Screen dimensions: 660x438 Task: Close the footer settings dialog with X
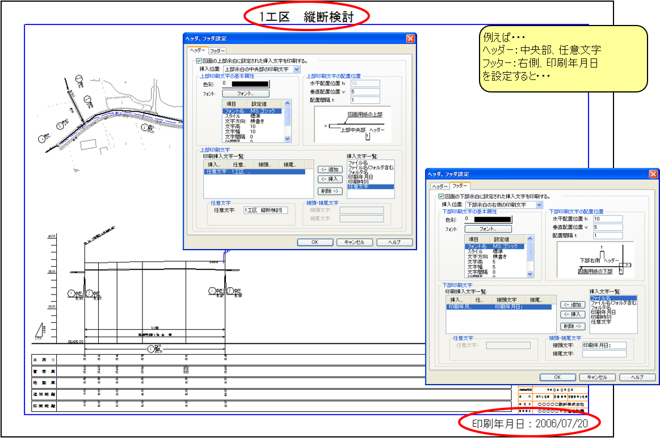pos(653,174)
